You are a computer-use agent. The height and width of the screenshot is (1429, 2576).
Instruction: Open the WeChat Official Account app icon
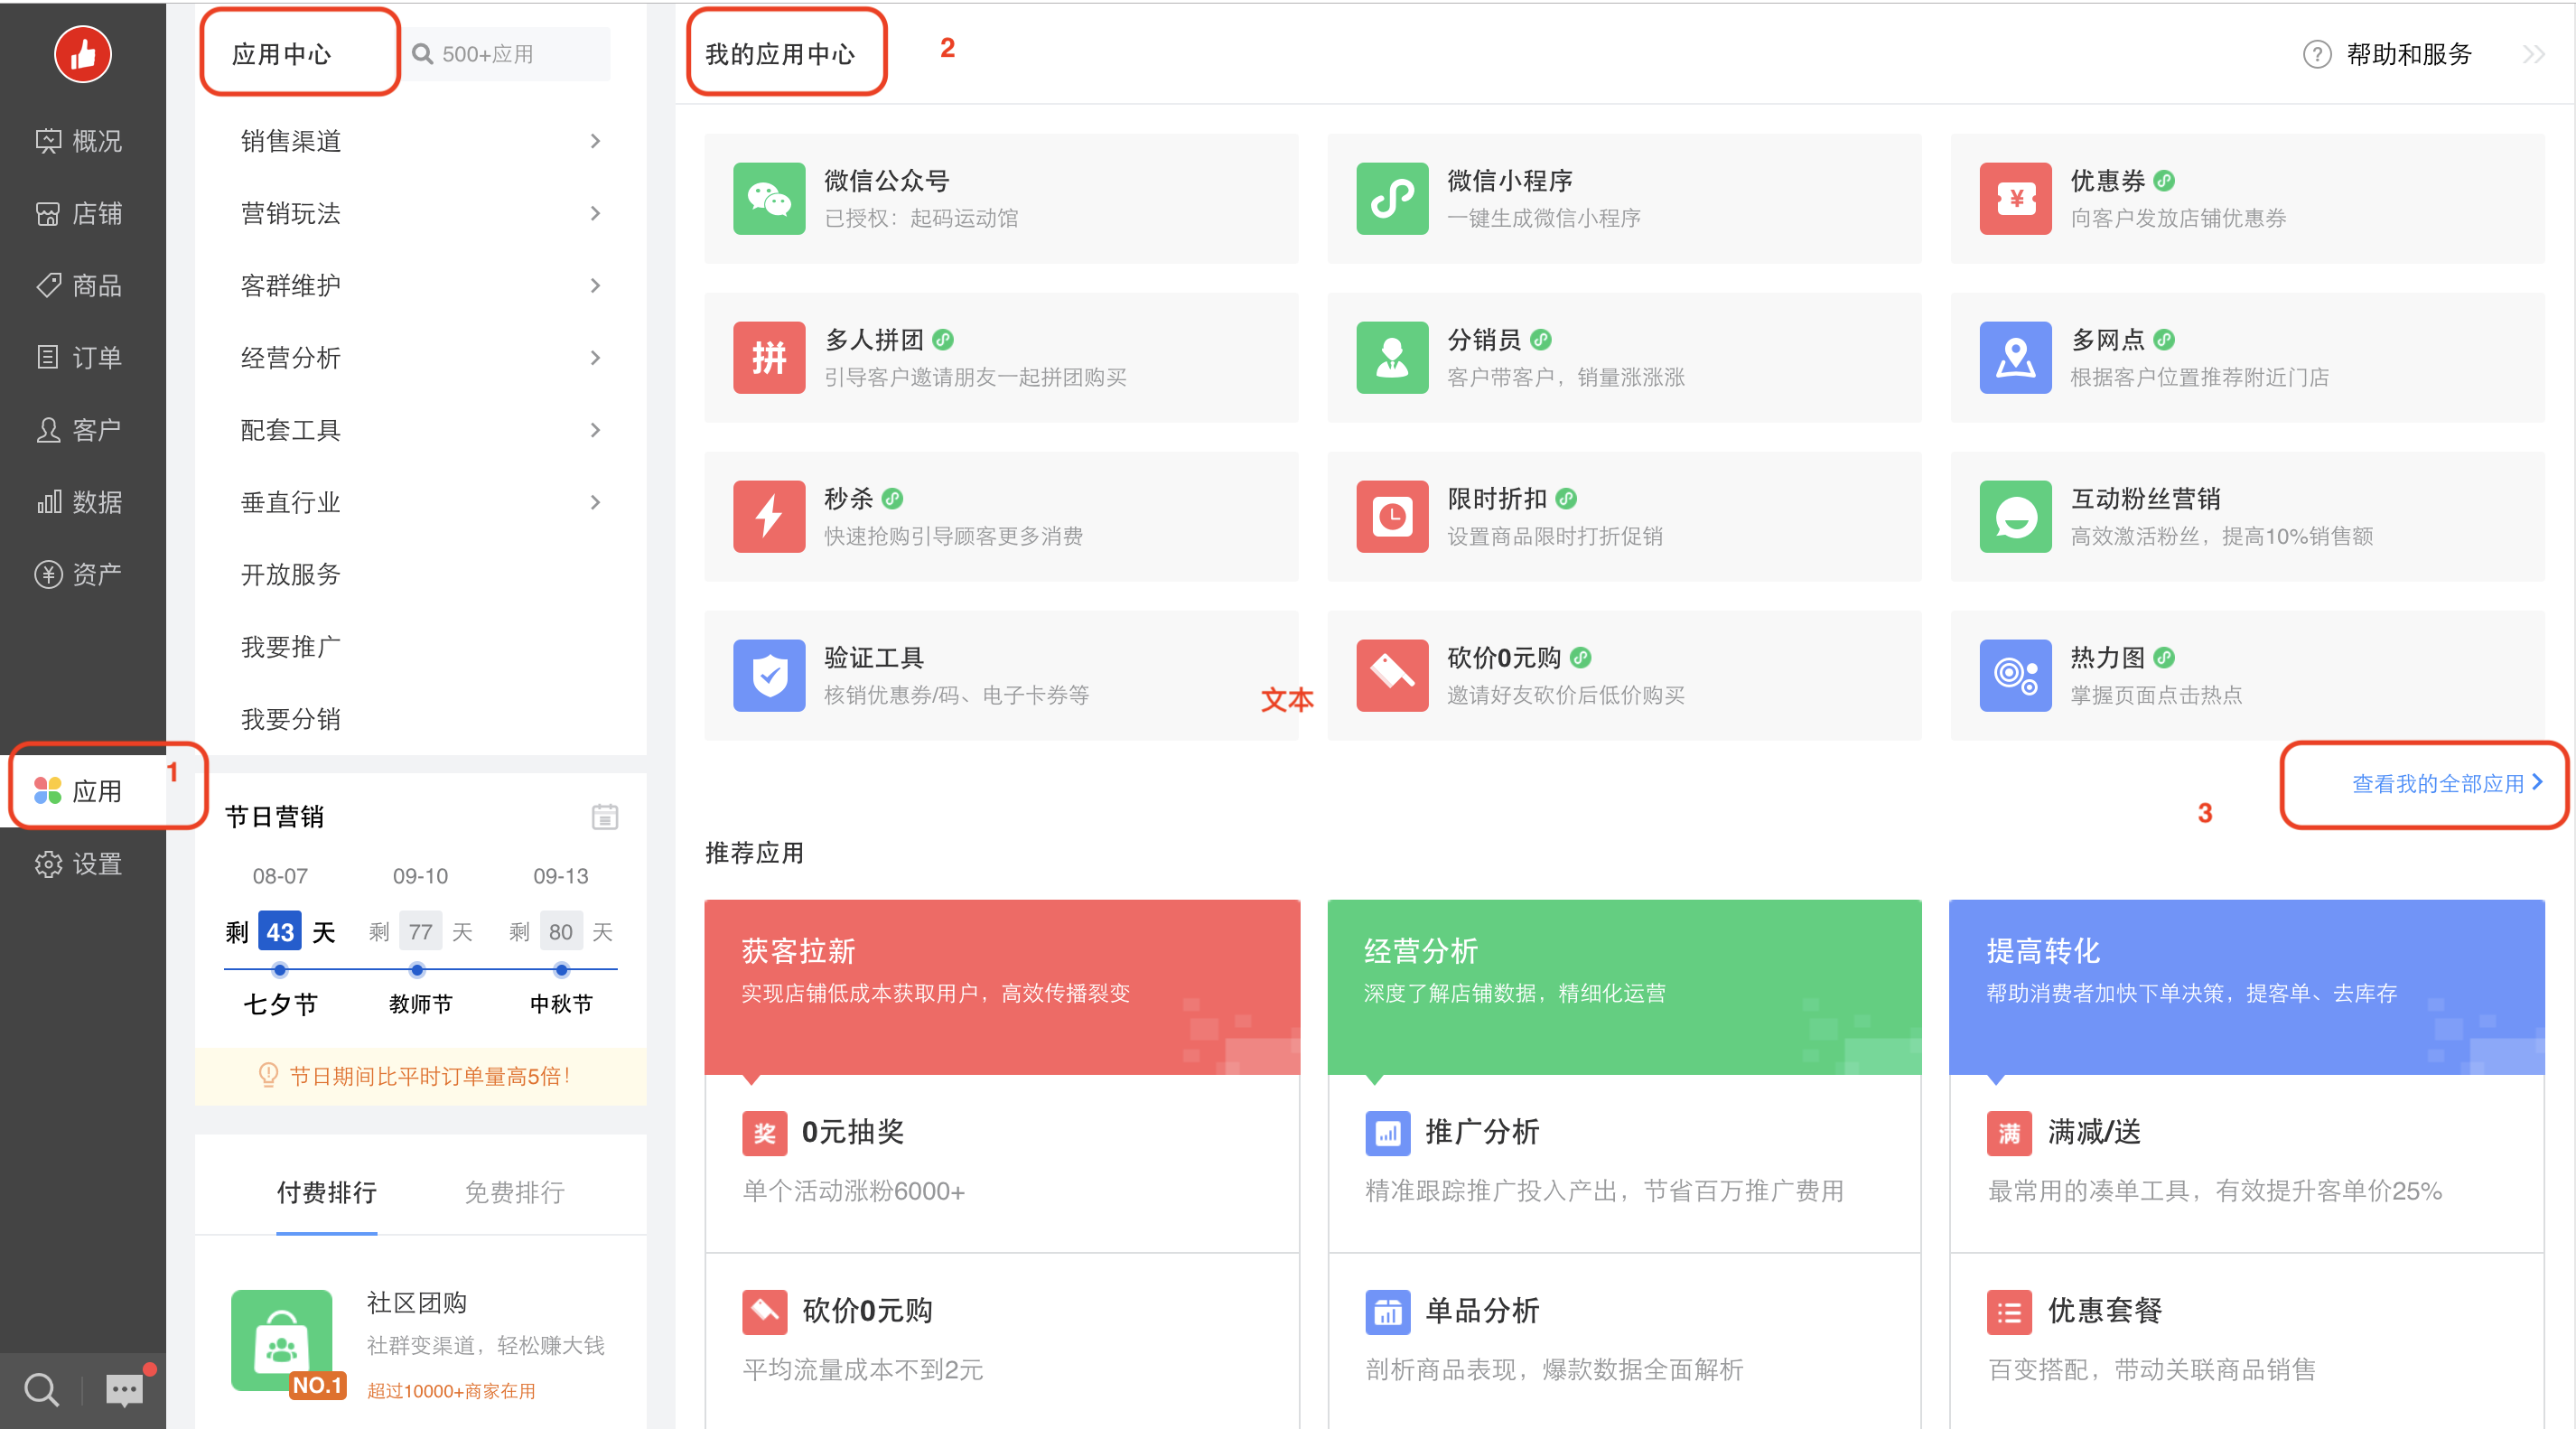[768, 198]
